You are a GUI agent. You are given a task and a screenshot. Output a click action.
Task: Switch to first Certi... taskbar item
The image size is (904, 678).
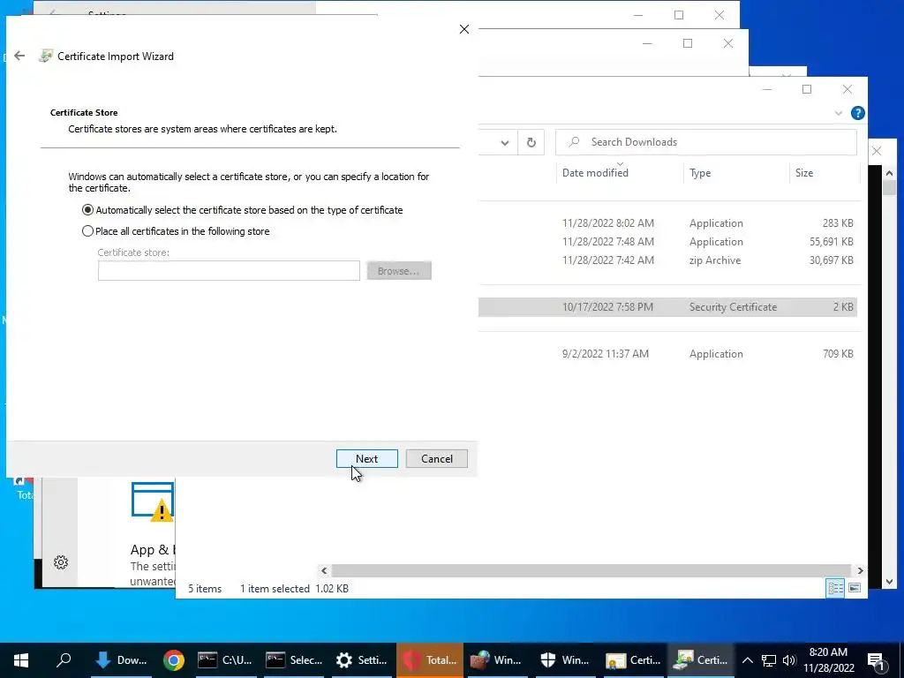coord(632,660)
